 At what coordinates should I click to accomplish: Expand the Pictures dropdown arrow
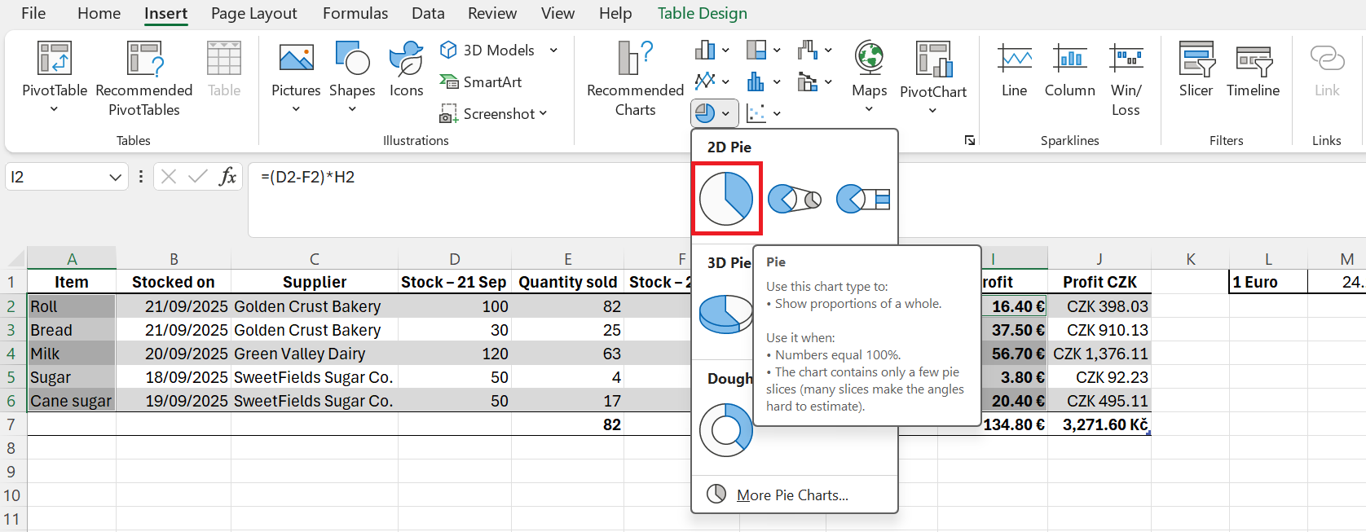296,109
